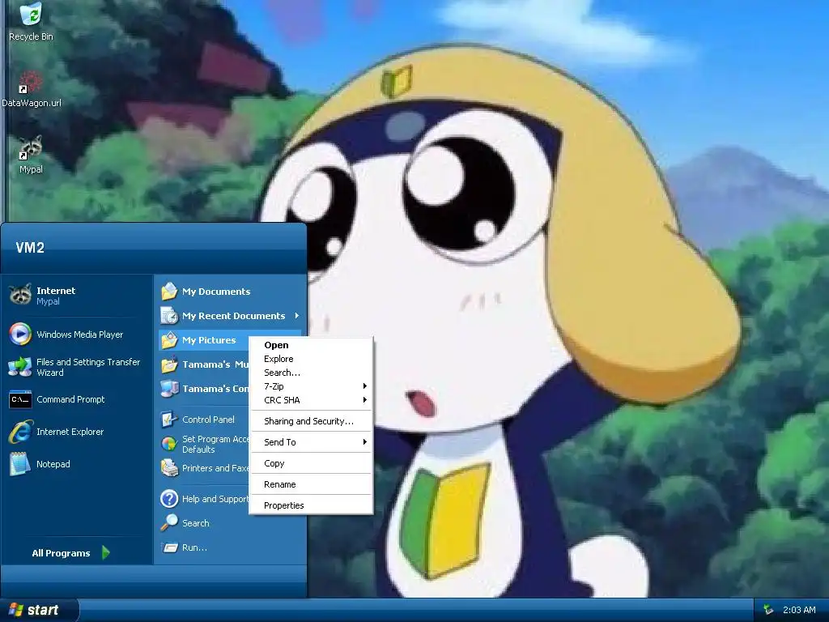Launch Internet Explorer icon
The height and width of the screenshot is (622, 829).
coord(20,432)
